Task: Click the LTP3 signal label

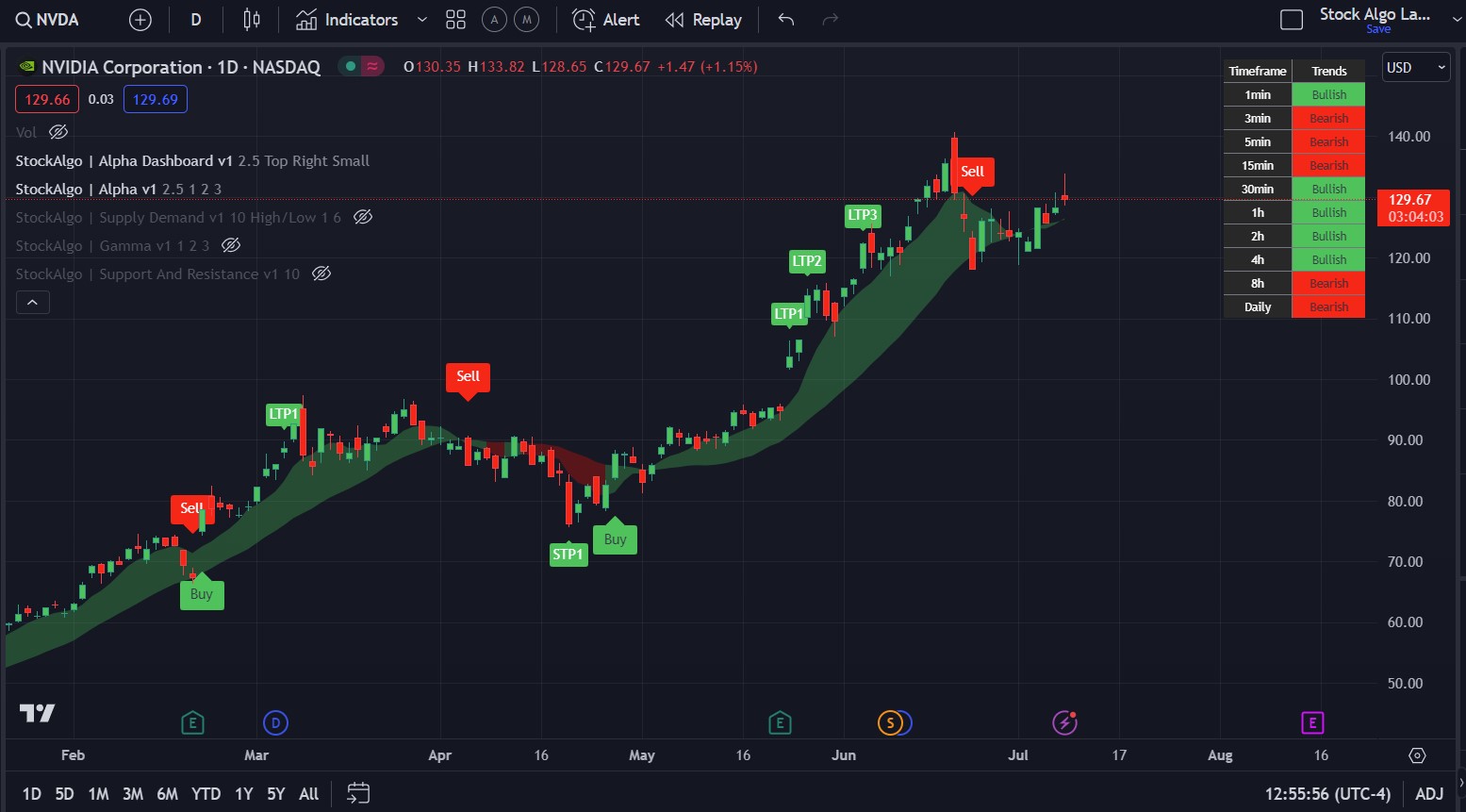Action: coord(863,215)
